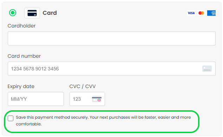Click the word 'comfortable.' in checkbox label

point(29,124)
